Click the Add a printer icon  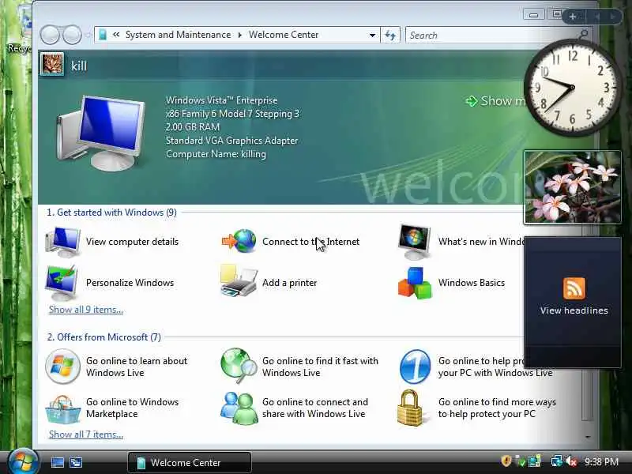239,281
